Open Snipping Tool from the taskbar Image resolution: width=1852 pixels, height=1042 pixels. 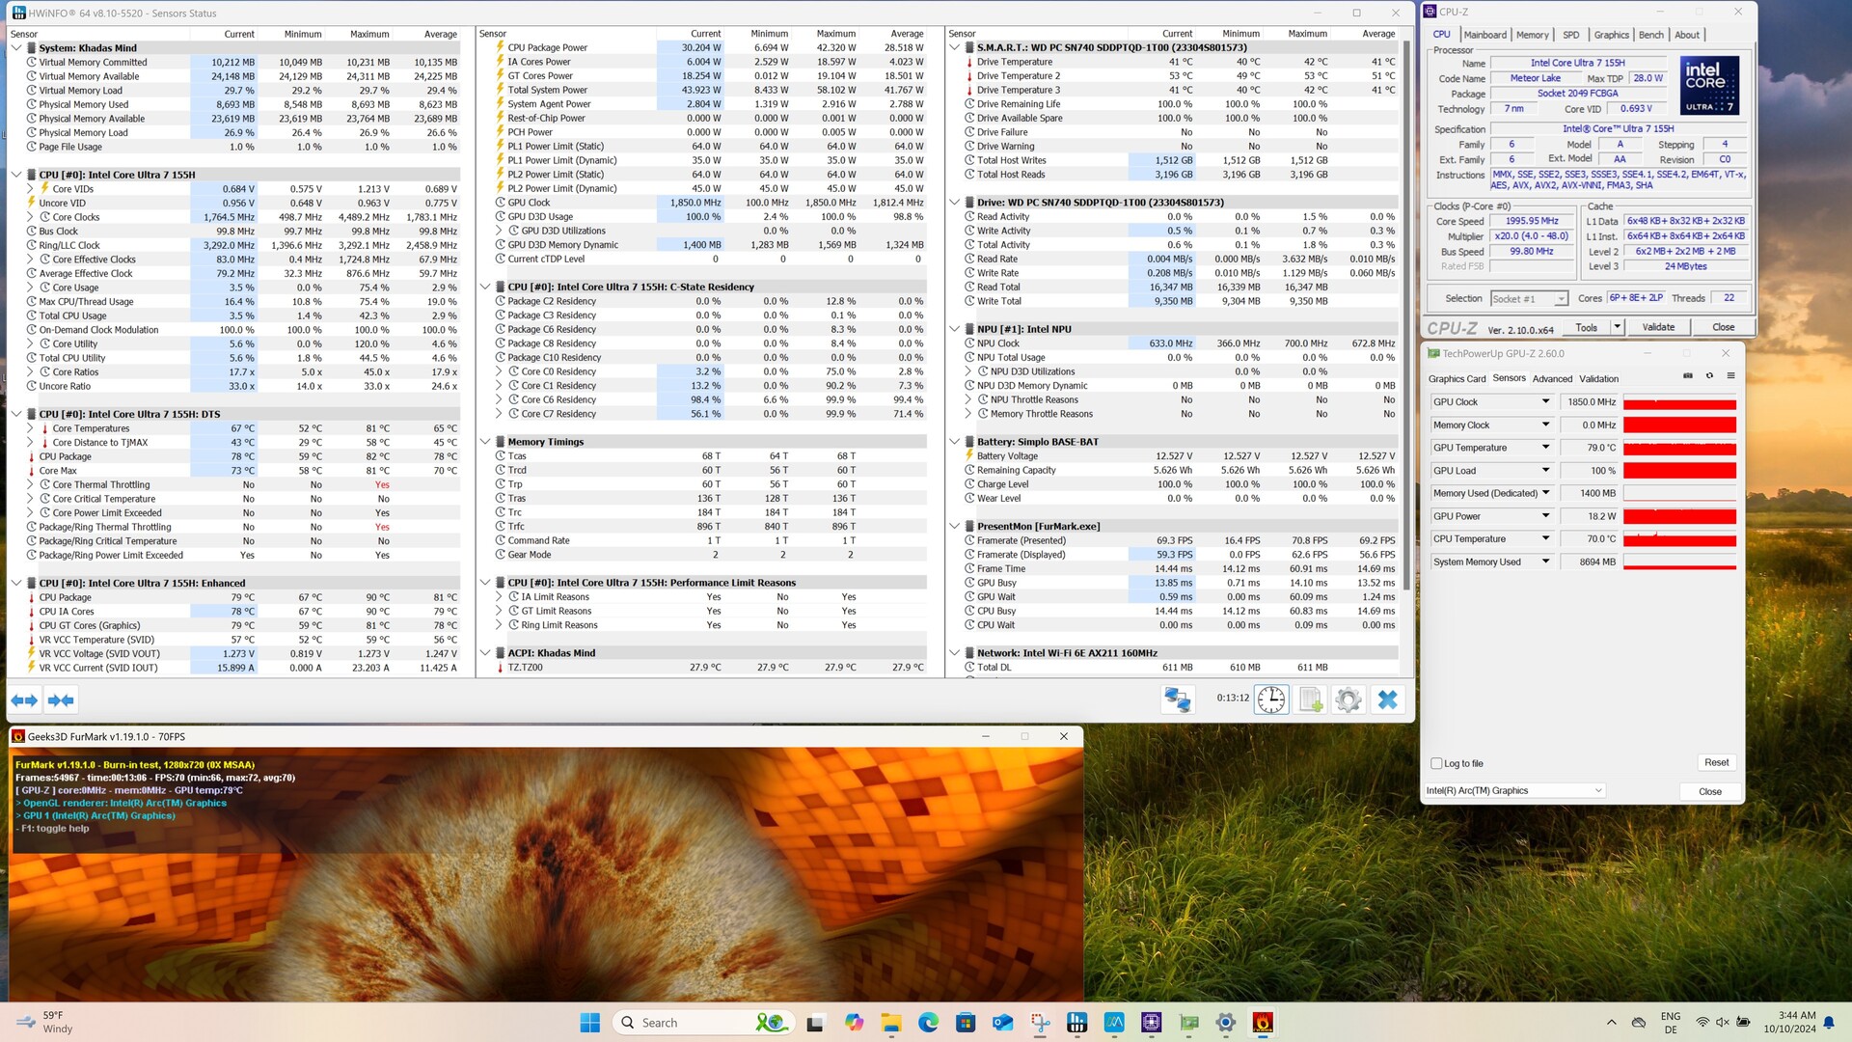click(x=1040, y=1023)
